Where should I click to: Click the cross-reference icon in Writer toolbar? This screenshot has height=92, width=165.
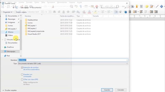click(141, 6)
